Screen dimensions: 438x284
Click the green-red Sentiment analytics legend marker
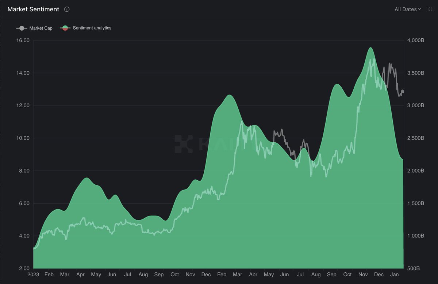pyautogui.click(x=65, y=28)
